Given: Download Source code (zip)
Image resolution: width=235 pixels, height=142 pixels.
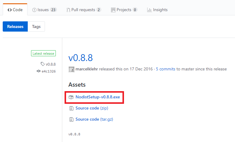Looking at the screenshot, I should (x=92, y=108).
